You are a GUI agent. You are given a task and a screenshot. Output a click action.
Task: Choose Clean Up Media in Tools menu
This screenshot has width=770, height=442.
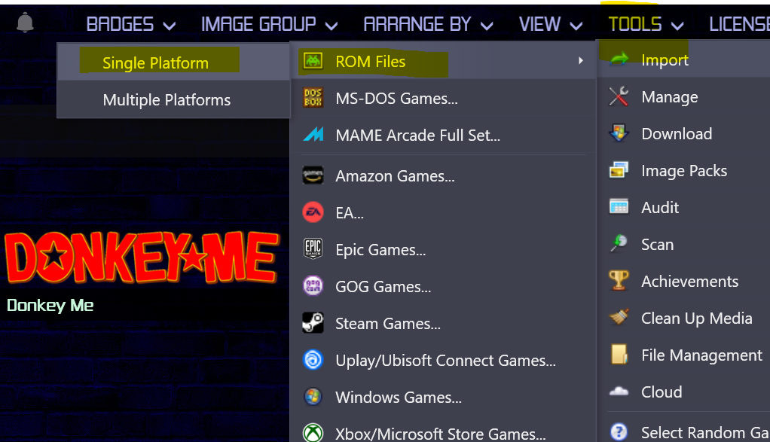point(684,318)
